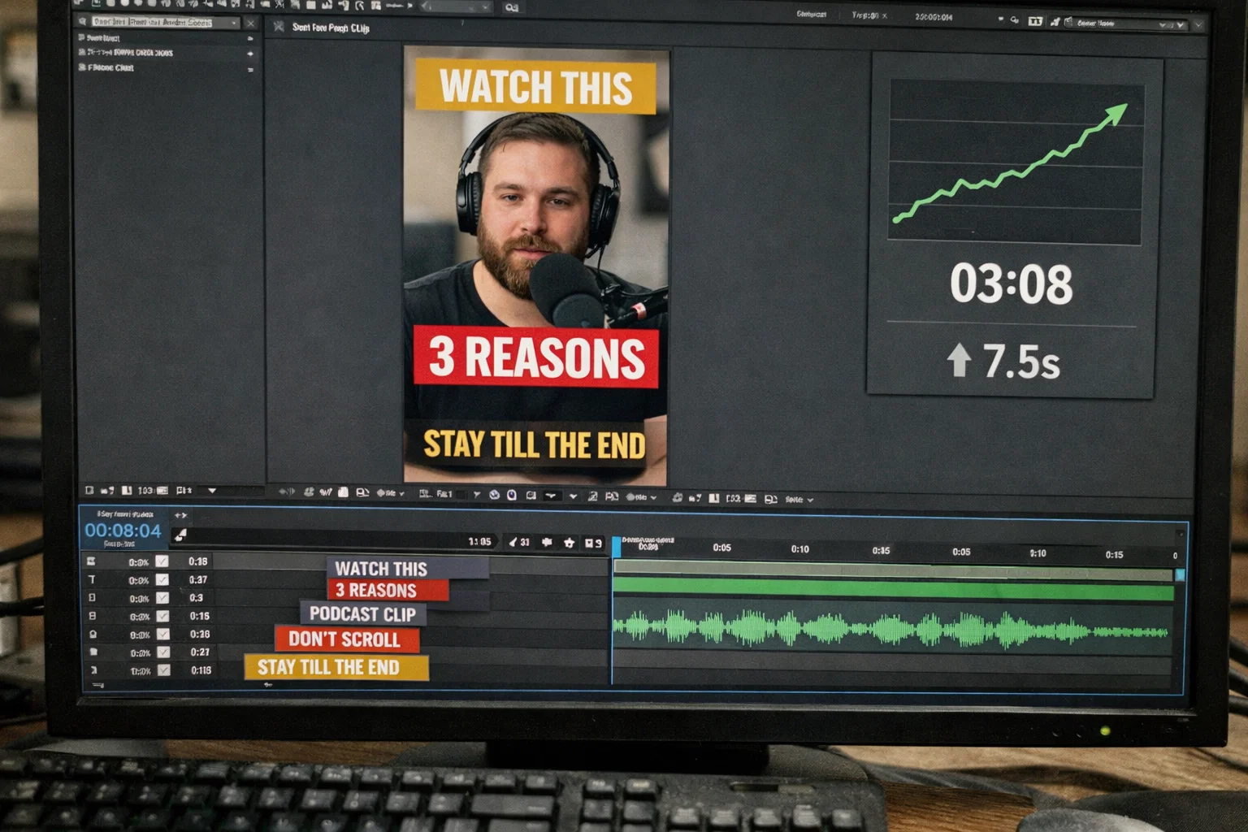Click the star icon above the timeline tracks
The height and width of the screenshot is (832, 1248).
pyautogui.click(x=569, y=543)
